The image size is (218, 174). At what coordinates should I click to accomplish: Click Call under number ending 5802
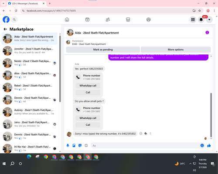[x=88, y=125]
